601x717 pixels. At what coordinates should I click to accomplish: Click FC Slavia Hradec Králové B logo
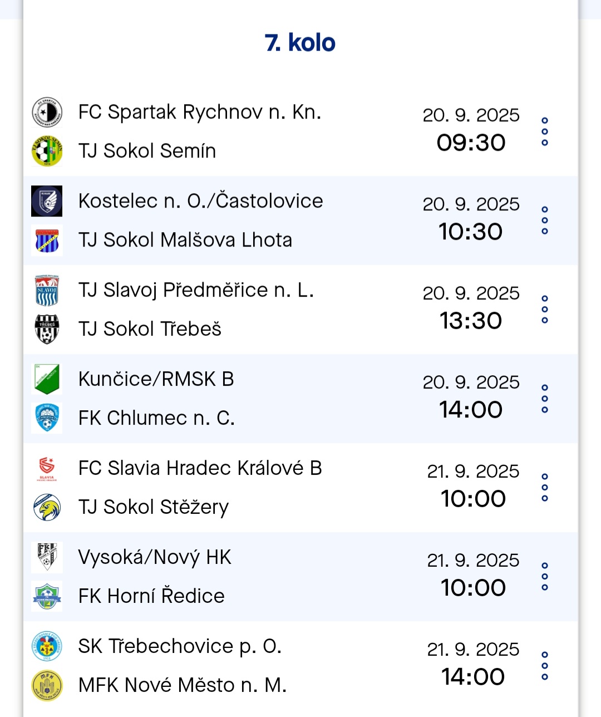[x=47, y=468]
